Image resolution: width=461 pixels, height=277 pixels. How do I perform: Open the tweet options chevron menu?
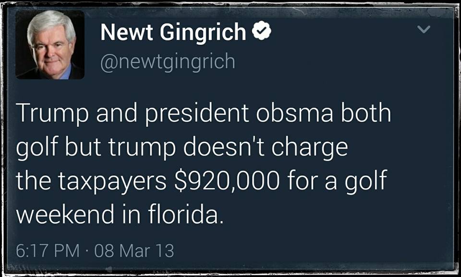tap(424, 29)
